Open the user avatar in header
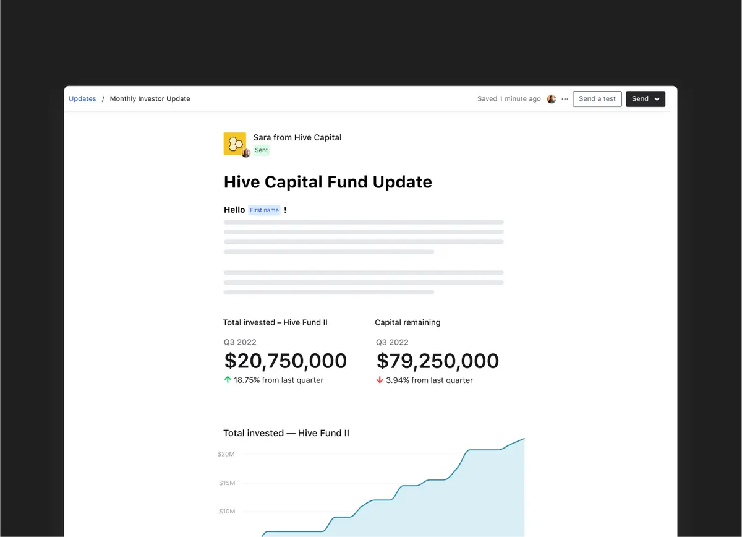 point(552,99)
